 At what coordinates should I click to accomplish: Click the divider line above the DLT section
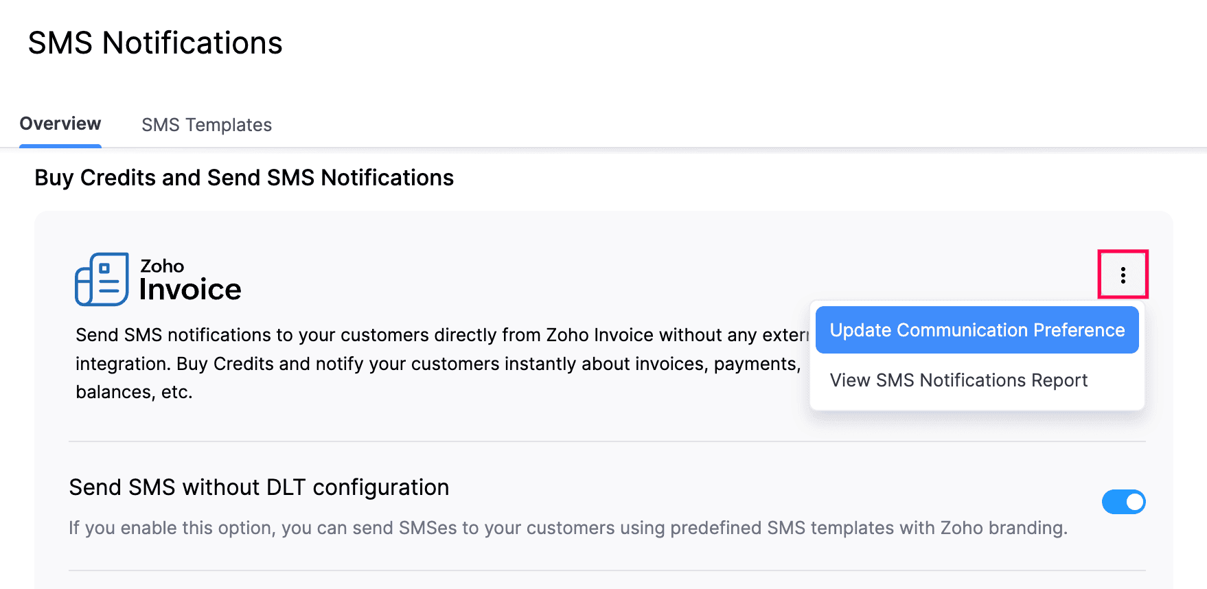pyautogui.click(x=607, y=441)
